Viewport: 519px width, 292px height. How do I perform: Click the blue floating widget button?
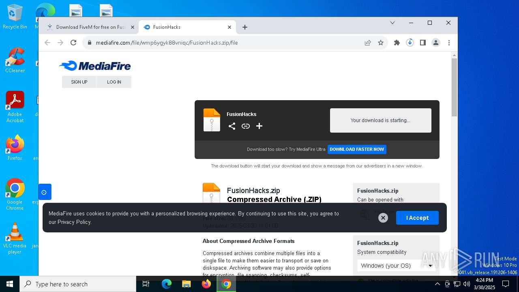(45, 192)
